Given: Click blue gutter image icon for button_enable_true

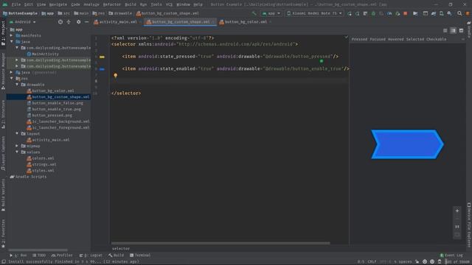Looking at the screenshot, I should click(102, 69).
